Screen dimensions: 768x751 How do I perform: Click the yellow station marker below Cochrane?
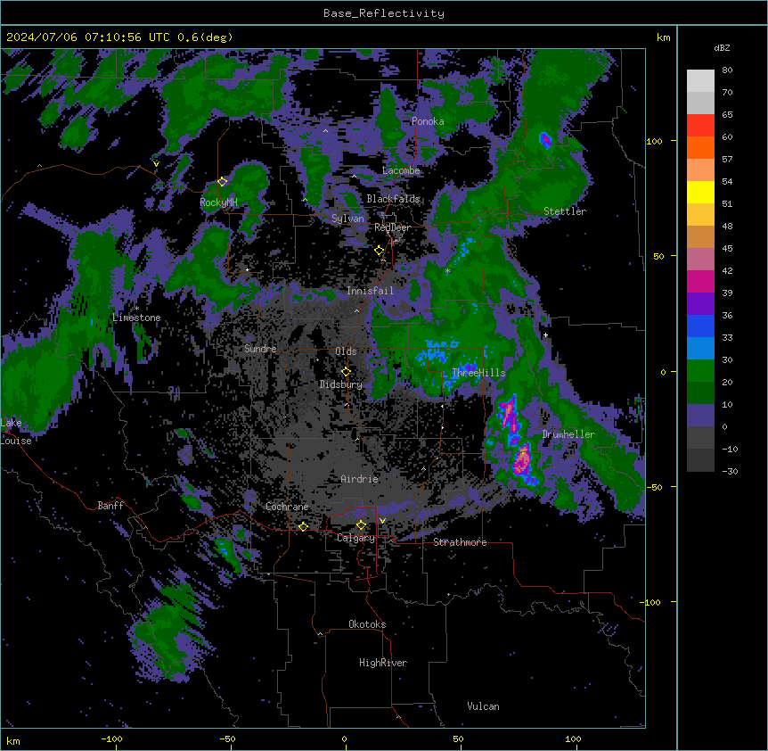(x=303, y=526)
